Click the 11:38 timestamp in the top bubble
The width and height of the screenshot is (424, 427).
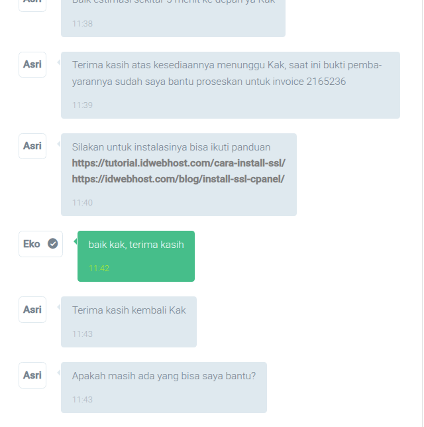pyautogui.click(x=82, y=24)
